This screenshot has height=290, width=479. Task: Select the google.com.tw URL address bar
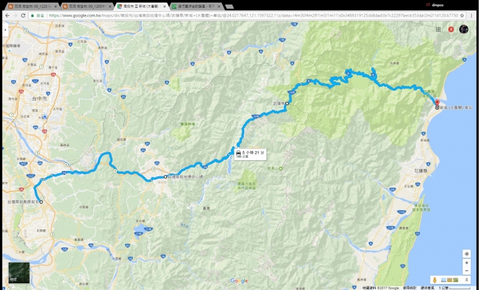point(244,15)
